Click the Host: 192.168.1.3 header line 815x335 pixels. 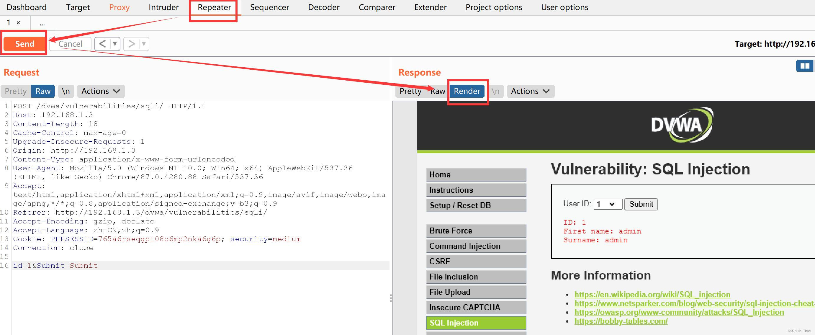click(x=53, y=115)
